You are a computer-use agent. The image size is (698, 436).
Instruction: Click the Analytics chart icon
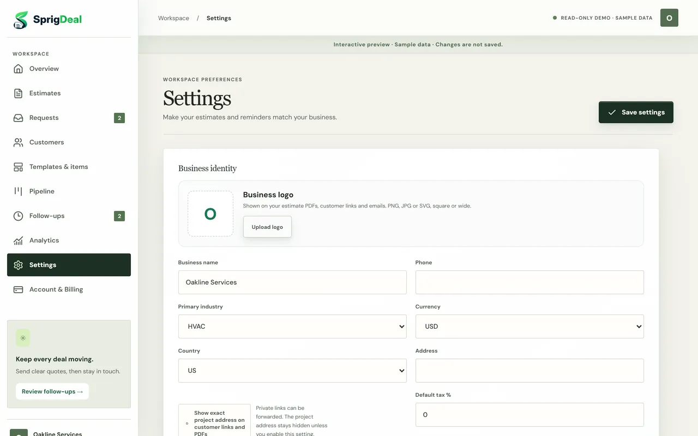point(19,240)
